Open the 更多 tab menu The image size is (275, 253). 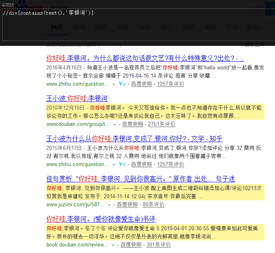[253, 28]
